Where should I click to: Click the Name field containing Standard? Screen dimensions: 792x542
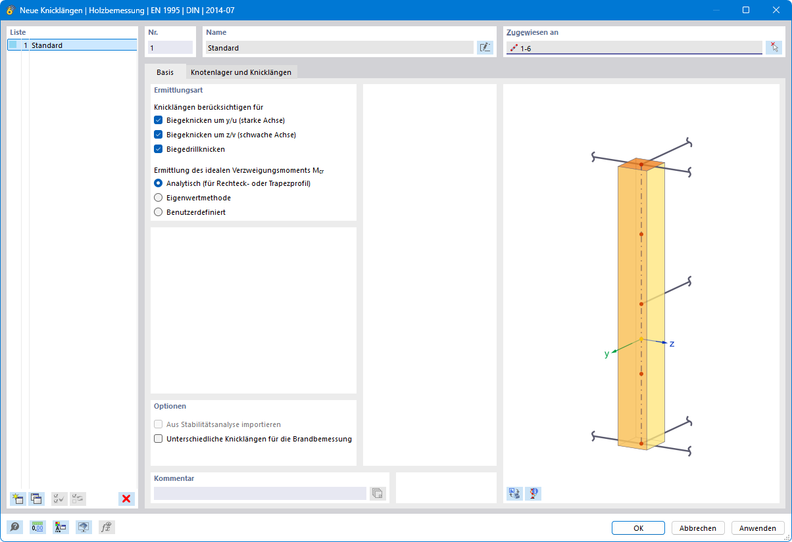coord(339,47)
